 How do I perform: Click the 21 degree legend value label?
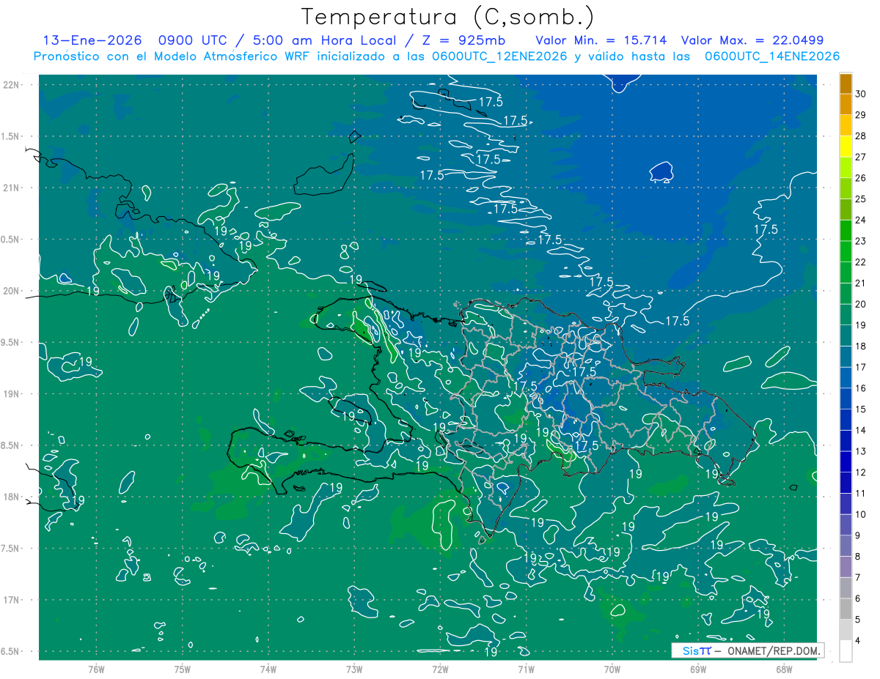[x=861, y=283]
